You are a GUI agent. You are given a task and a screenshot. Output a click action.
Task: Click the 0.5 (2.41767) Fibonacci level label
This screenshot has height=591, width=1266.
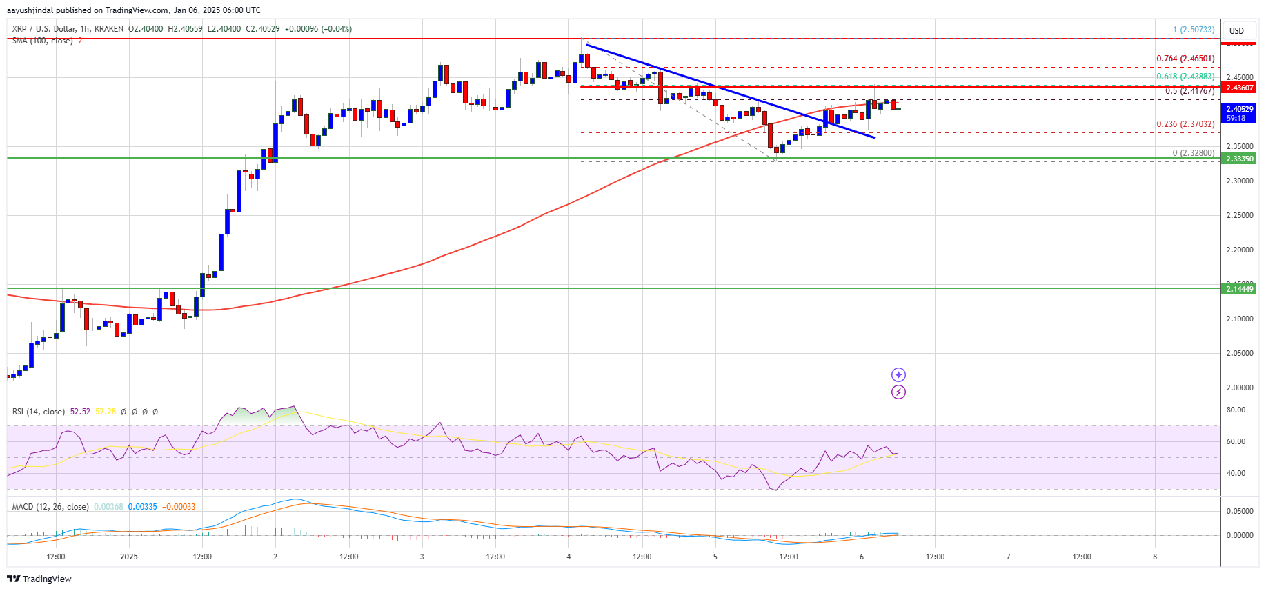(1189, 91)
